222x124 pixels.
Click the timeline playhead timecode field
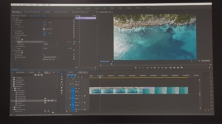[72, 75]
